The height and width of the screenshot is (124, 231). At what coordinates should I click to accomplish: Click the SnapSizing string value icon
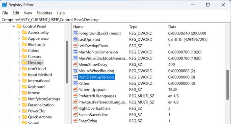tap(75, 121)
